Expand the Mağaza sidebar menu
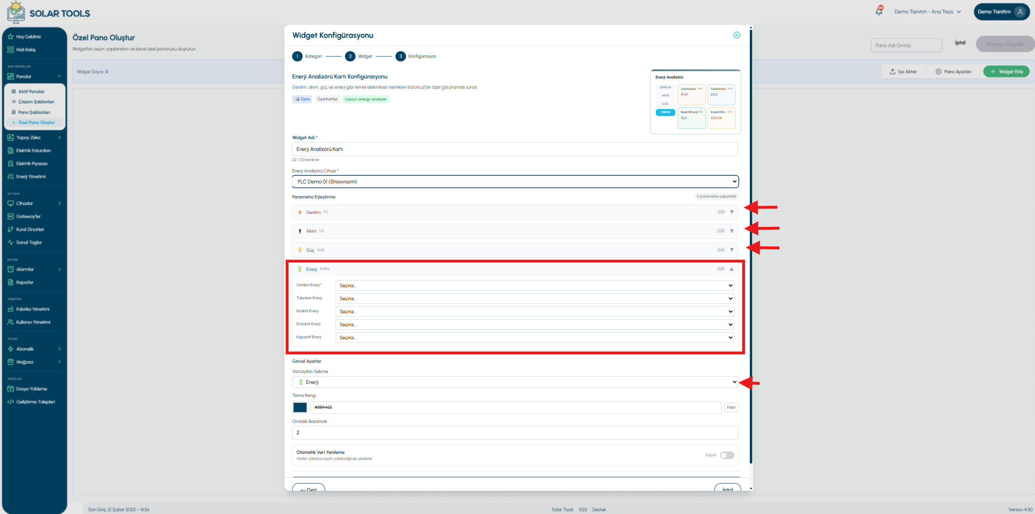Image resolution: width=1035 pixels, height=514 pixels. 34,362
